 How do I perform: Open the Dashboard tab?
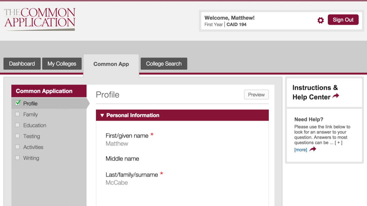point(22,64)
